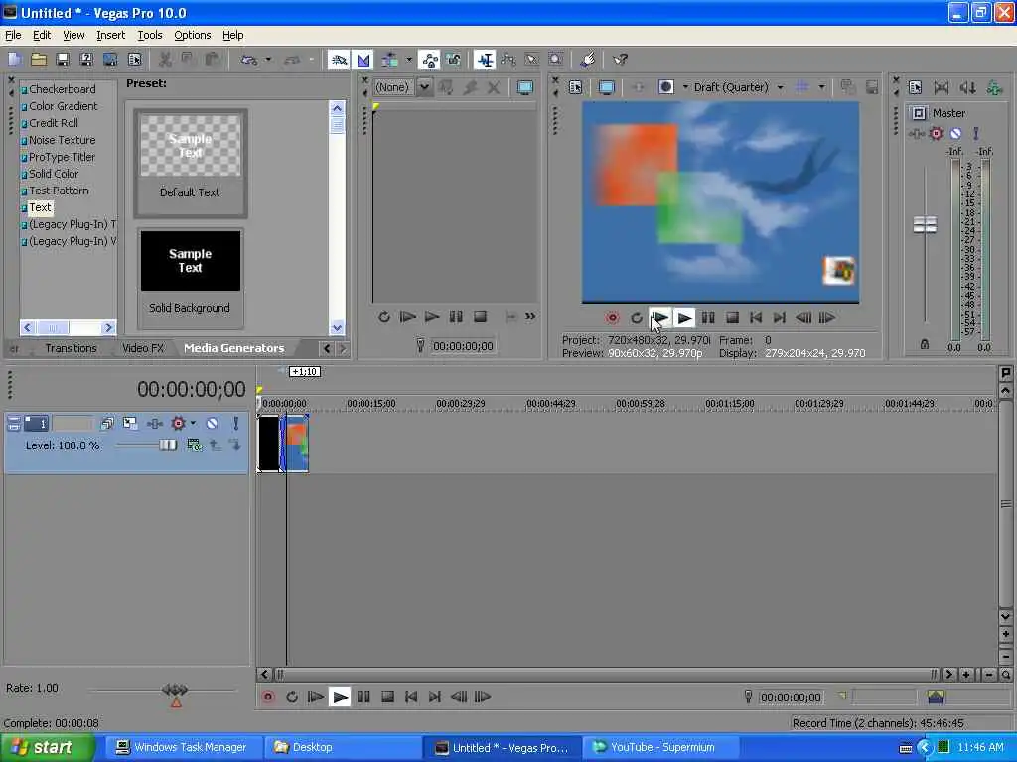The image size is (1017, 762).
Task: Select the Envelope Edit tool
Action: [508, 61]
